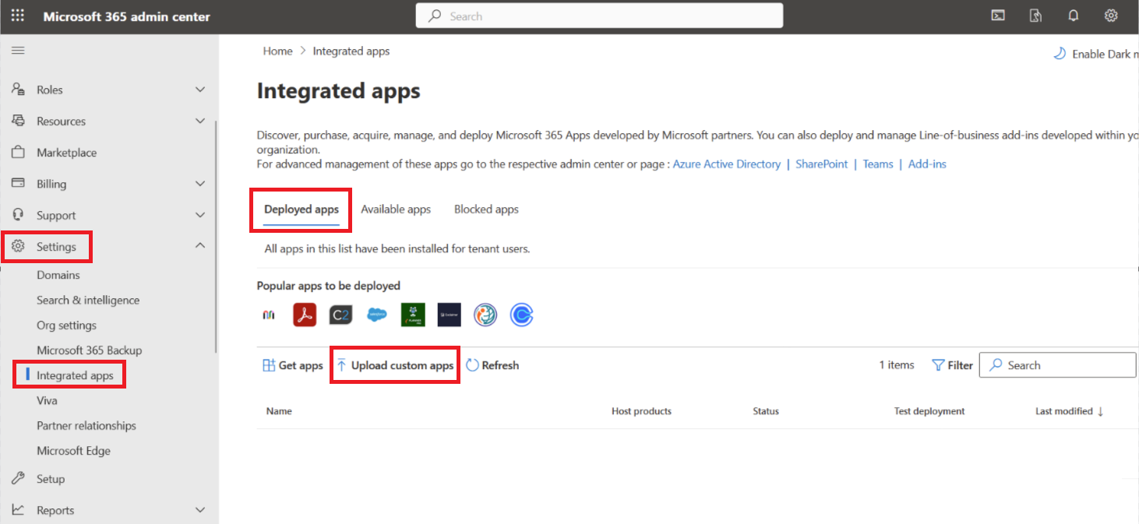1139x524 pixels.
Task: Open the app launcher waffle icon
Action: point(17,16)
